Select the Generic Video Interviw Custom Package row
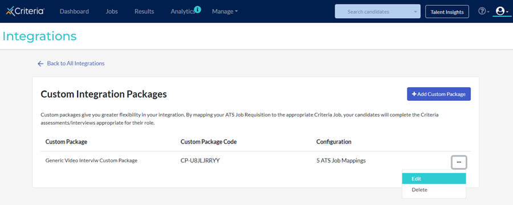Viewport: 513px width, 205px height. tap(255, 161)
